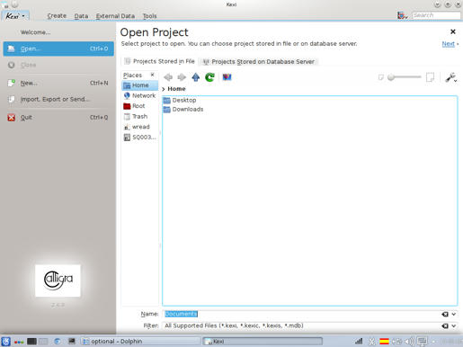The height and width of the screenshot is (347, 463).
Task: Switch to the first virtual desktop
Action: (31, 342)
